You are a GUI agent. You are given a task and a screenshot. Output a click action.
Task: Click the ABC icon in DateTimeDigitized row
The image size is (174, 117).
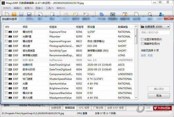(10, 70)
